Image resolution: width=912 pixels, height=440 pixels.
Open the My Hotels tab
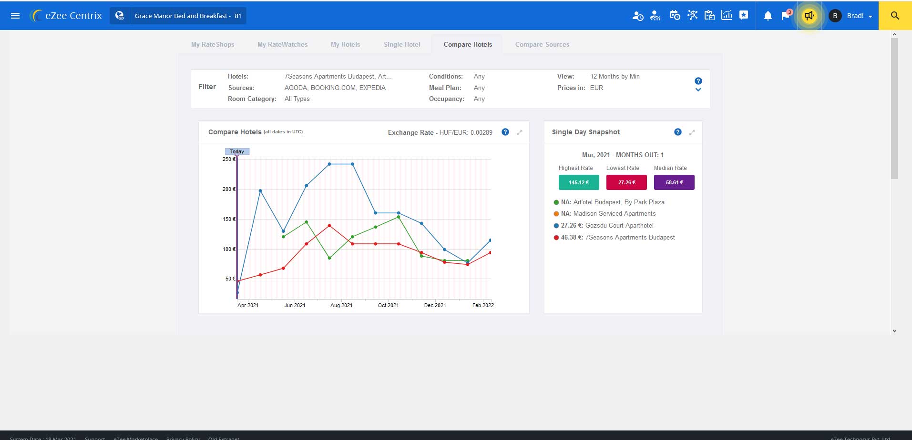click(345, 44)
